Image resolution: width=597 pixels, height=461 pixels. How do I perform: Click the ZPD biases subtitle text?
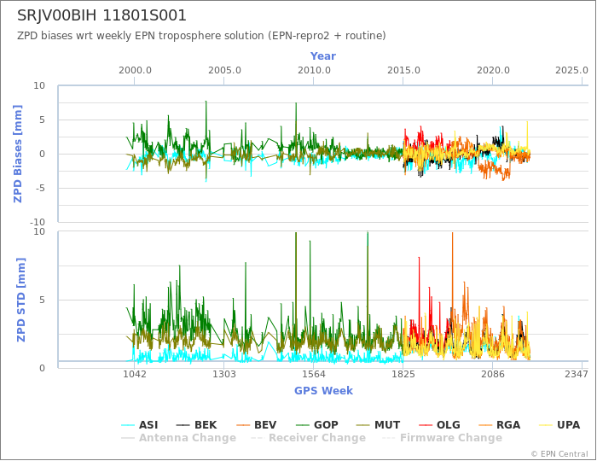pos(201,36)
